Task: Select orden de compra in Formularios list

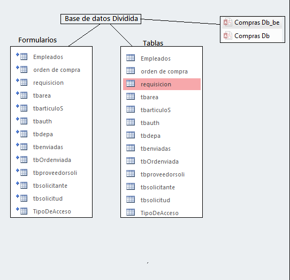Action: tap(57, 70)
